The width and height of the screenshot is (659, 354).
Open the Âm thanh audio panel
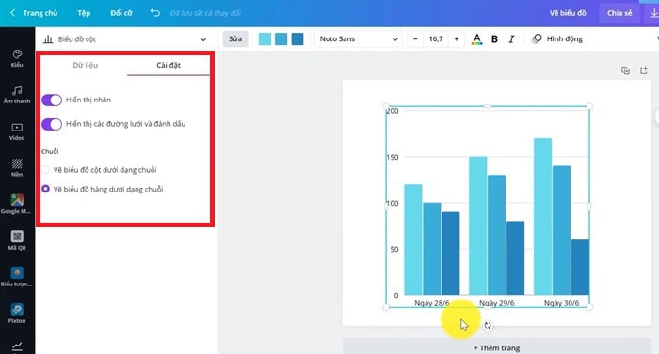coord(17,95)
